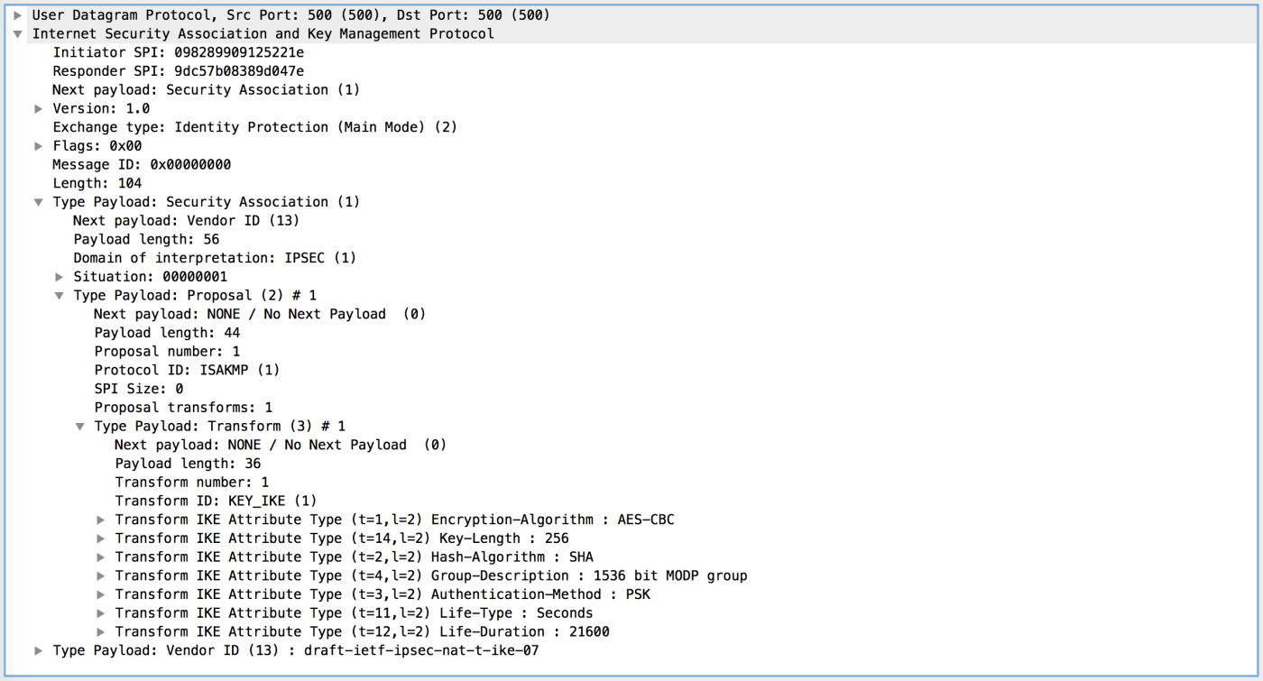Expand the Version: 1.0 row
This screenshot has width=1263, height=681.
pyautogui.click(x=39, y=108)
